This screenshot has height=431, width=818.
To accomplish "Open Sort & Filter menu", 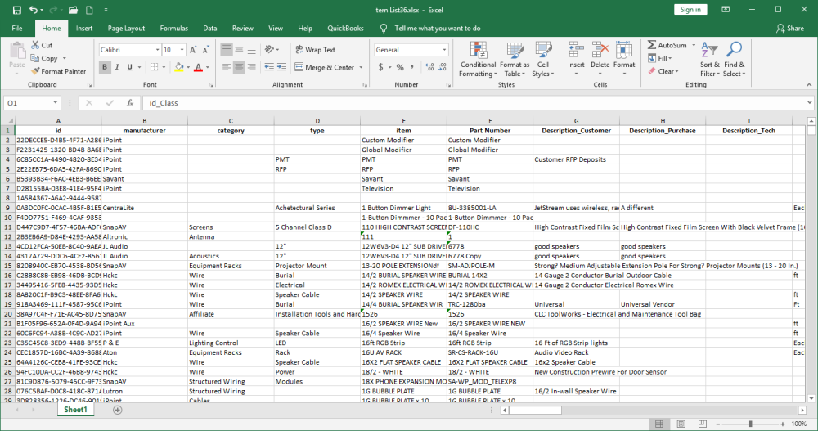I will coord(709,60).
